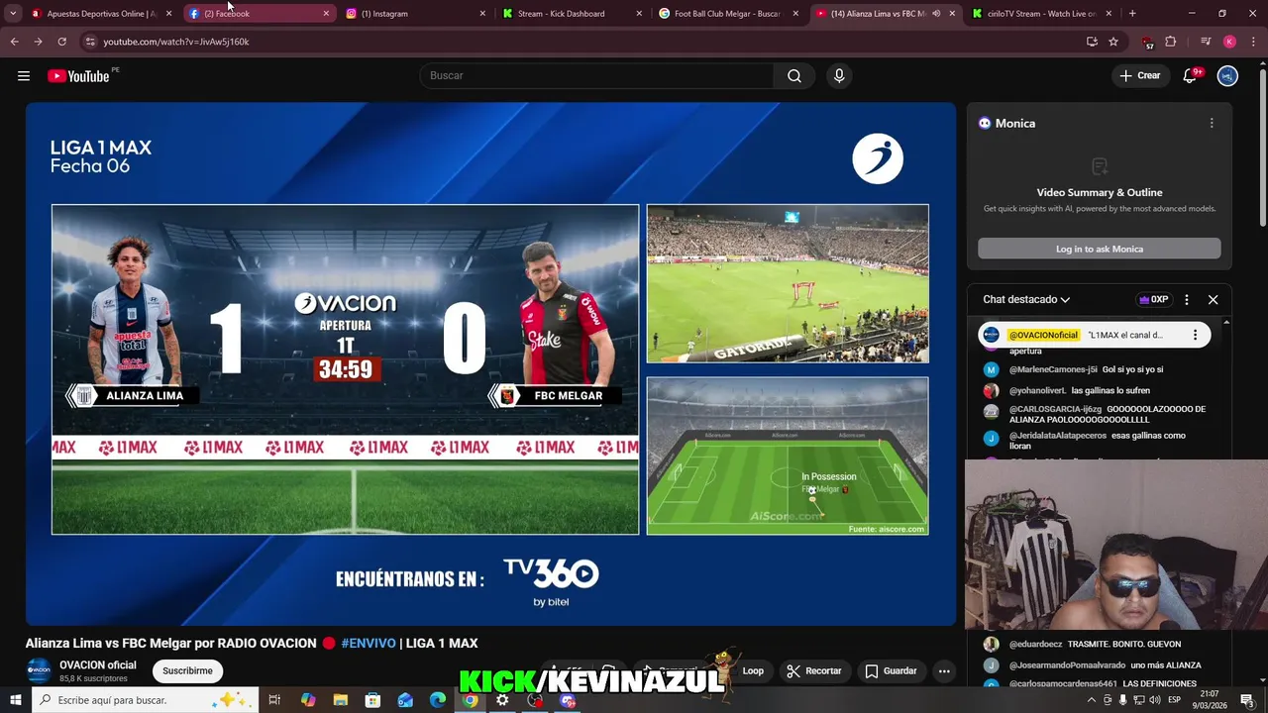
Task: Click chat user @CARLOSGARCIA-ij6zg
Action: [x=1055, y=409]
